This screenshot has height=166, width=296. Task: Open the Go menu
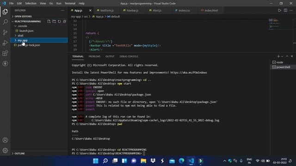[x=51, y=3]
